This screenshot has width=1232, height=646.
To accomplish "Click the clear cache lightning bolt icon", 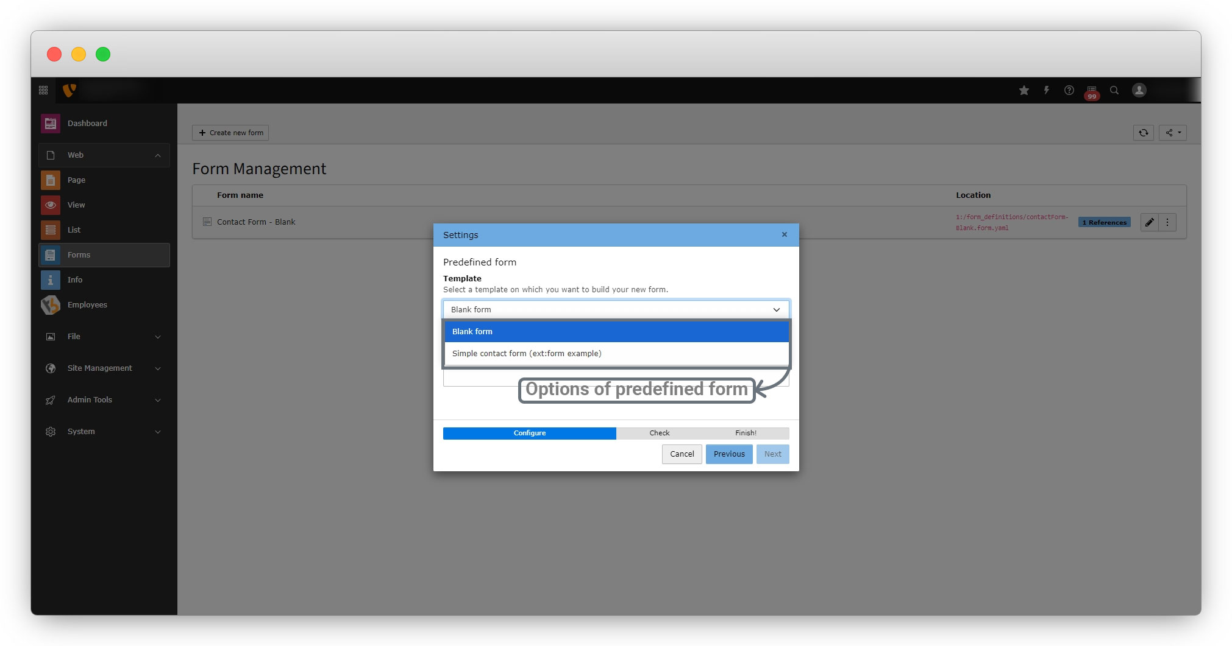I will [1046, 90].
